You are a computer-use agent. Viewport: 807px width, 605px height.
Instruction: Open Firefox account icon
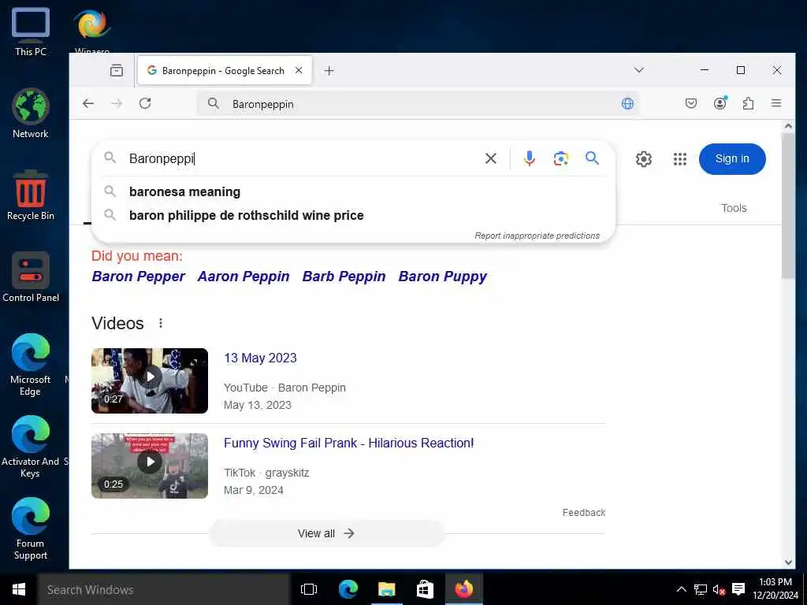point(720,104)
